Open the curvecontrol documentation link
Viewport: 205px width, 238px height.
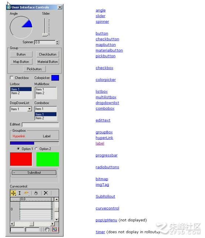tap(107, 208)
